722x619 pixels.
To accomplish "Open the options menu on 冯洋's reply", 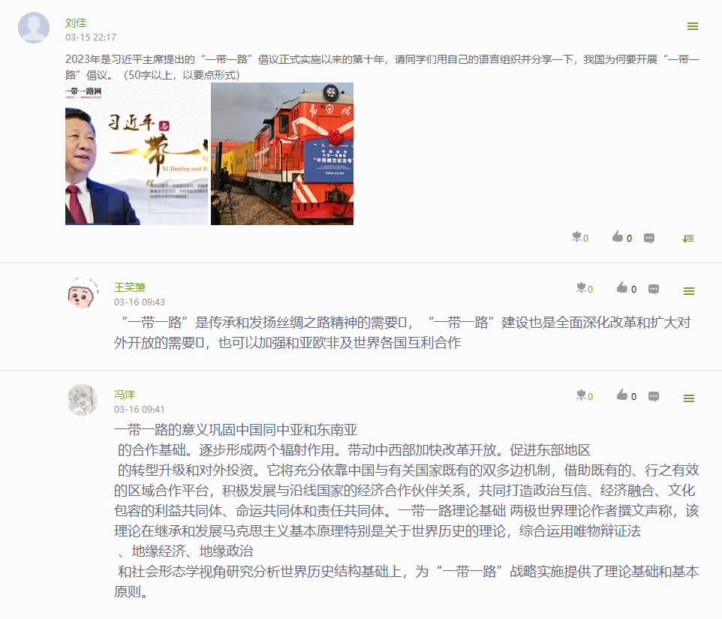I will point(689,398).
